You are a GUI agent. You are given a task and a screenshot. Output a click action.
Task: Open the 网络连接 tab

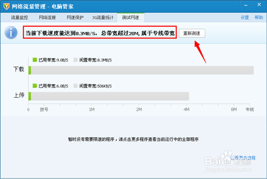47,17
